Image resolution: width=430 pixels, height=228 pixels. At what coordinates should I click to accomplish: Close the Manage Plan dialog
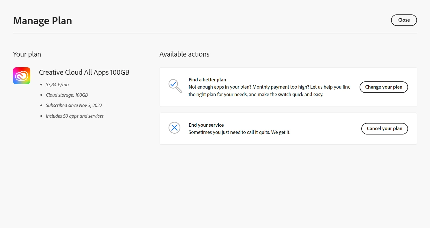click(x=404, y=20)
